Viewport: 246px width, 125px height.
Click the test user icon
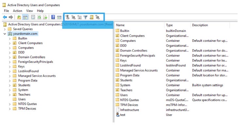click(x=118, y=115)
